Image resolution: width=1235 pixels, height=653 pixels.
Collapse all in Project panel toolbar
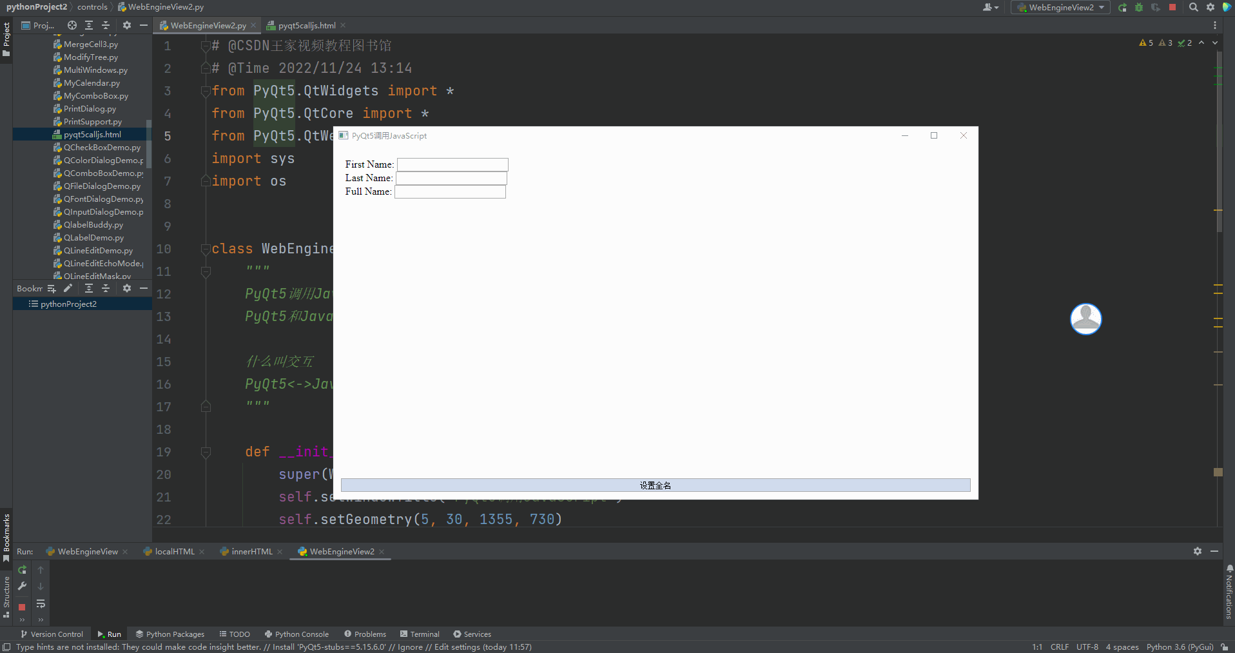coord(106,25)
